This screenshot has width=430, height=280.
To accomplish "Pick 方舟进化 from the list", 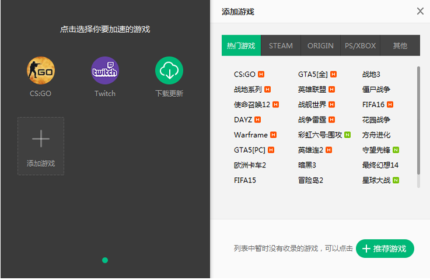I will (376, 135).
